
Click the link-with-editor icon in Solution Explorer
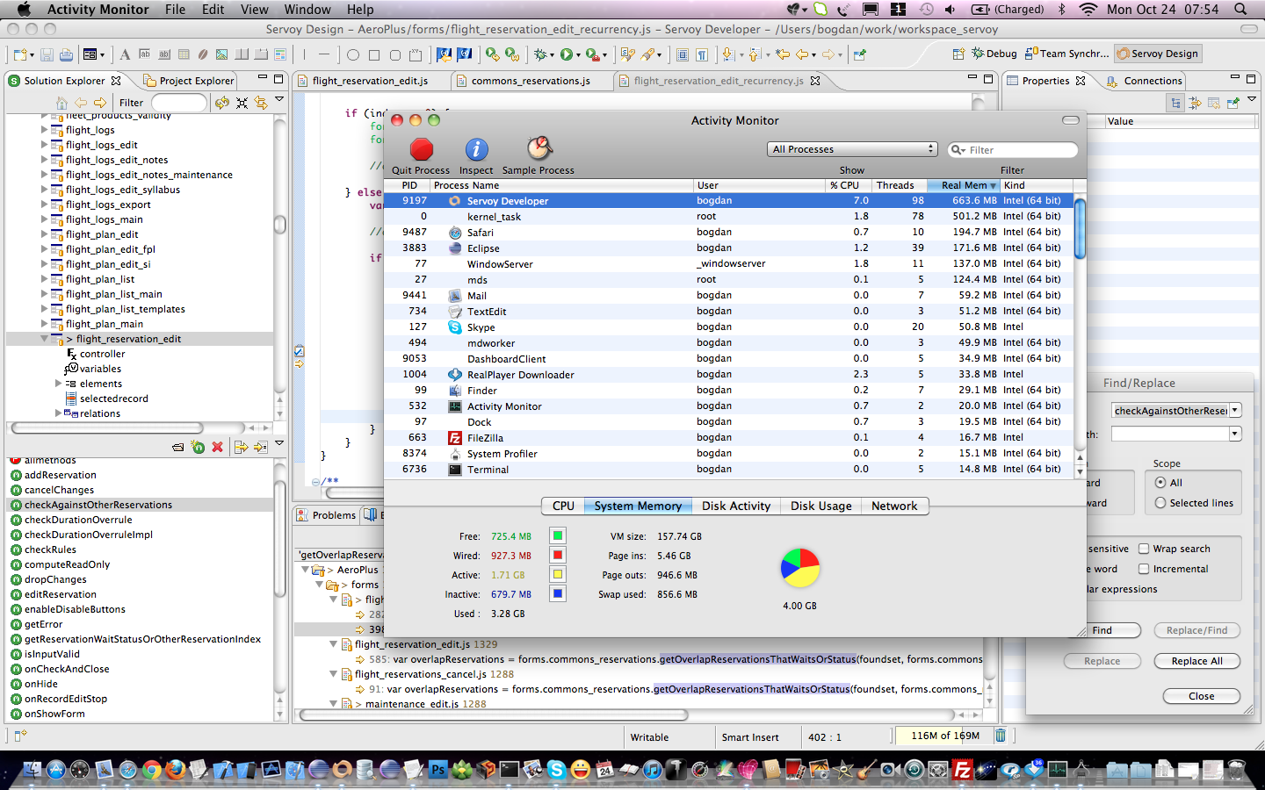tap(261, 103)
